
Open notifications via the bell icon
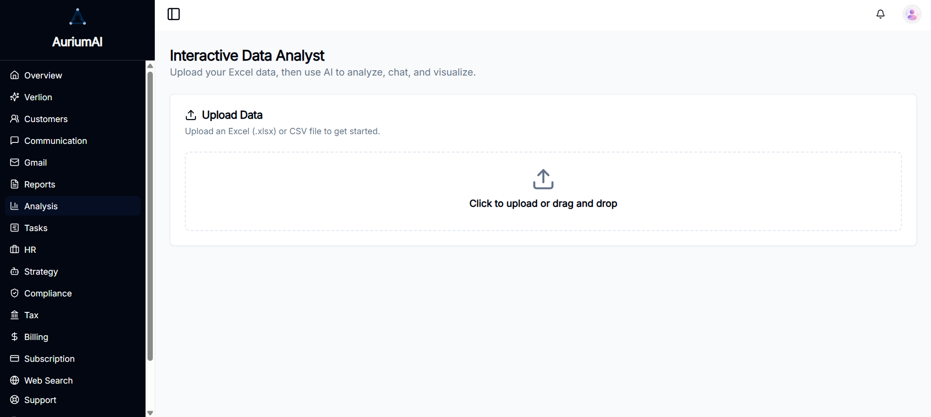tap(881, 14)
